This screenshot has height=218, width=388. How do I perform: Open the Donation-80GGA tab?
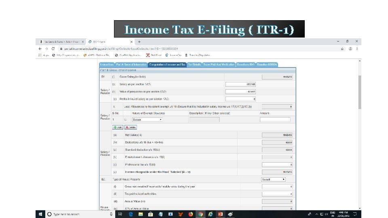[x=267, y=65]
